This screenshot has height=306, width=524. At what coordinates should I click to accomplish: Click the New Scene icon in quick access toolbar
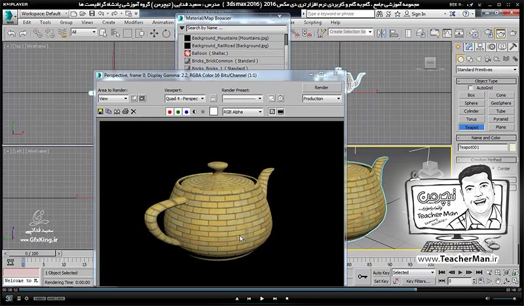(x=74, y=14)
